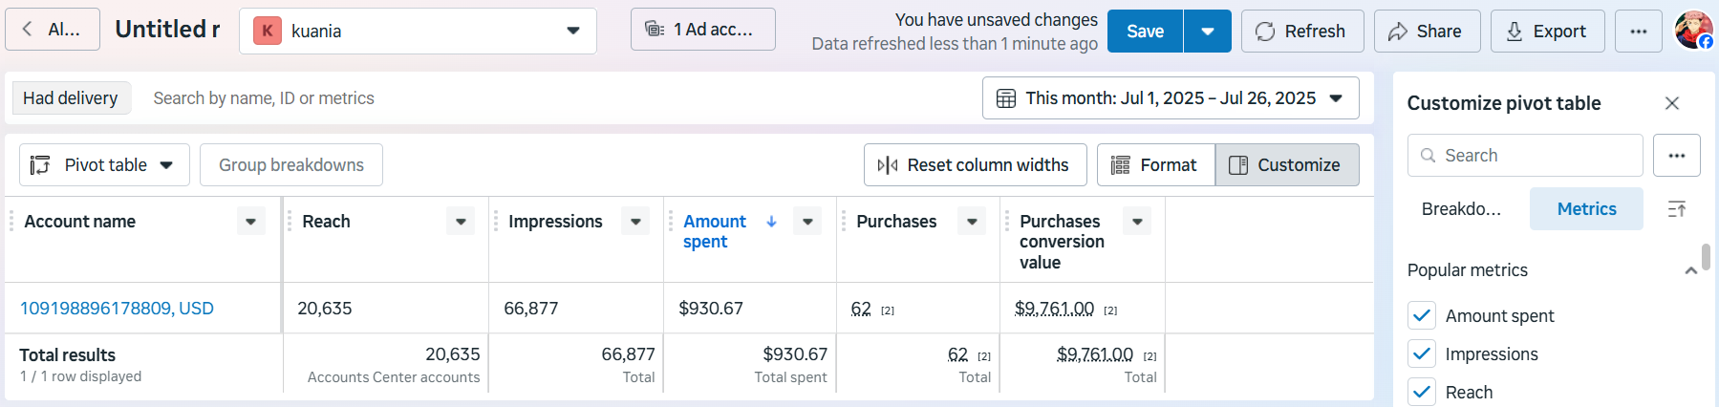Click the reorder icon beside Metrics tab
This screenshot has width=1719, height=407.
[1677, 209]
